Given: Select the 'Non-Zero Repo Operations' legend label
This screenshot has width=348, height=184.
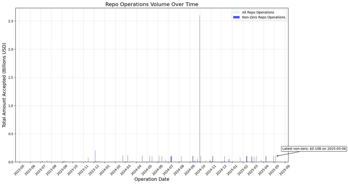Looking at the screenshot, I should click(263, 17).
